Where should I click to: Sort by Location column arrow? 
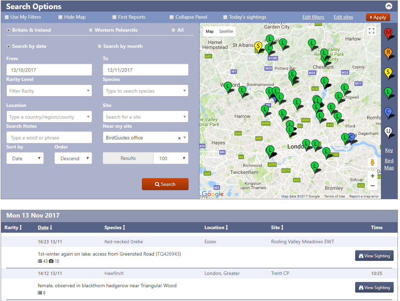pos(227,227)
